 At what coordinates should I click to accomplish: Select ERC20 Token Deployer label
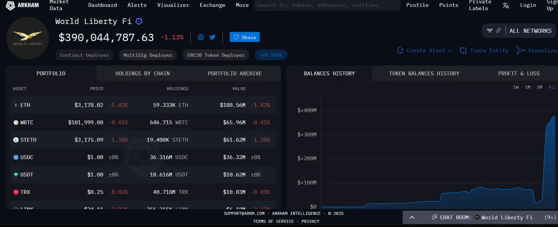click(216, 55)
